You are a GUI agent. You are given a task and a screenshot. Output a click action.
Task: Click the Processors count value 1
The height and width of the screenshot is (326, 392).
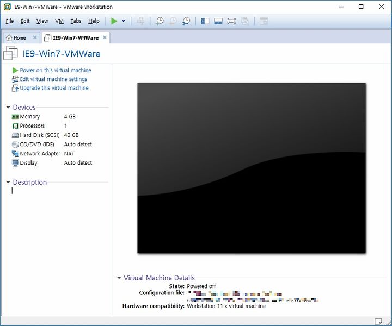coord(65,126)
